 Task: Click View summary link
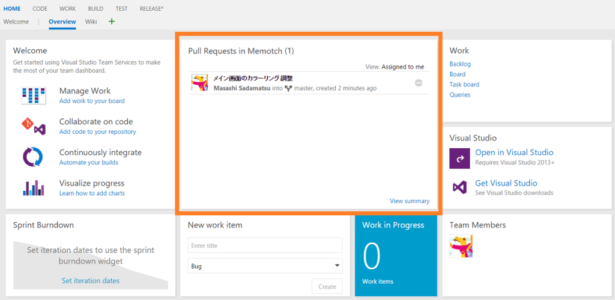click(410, 201)
